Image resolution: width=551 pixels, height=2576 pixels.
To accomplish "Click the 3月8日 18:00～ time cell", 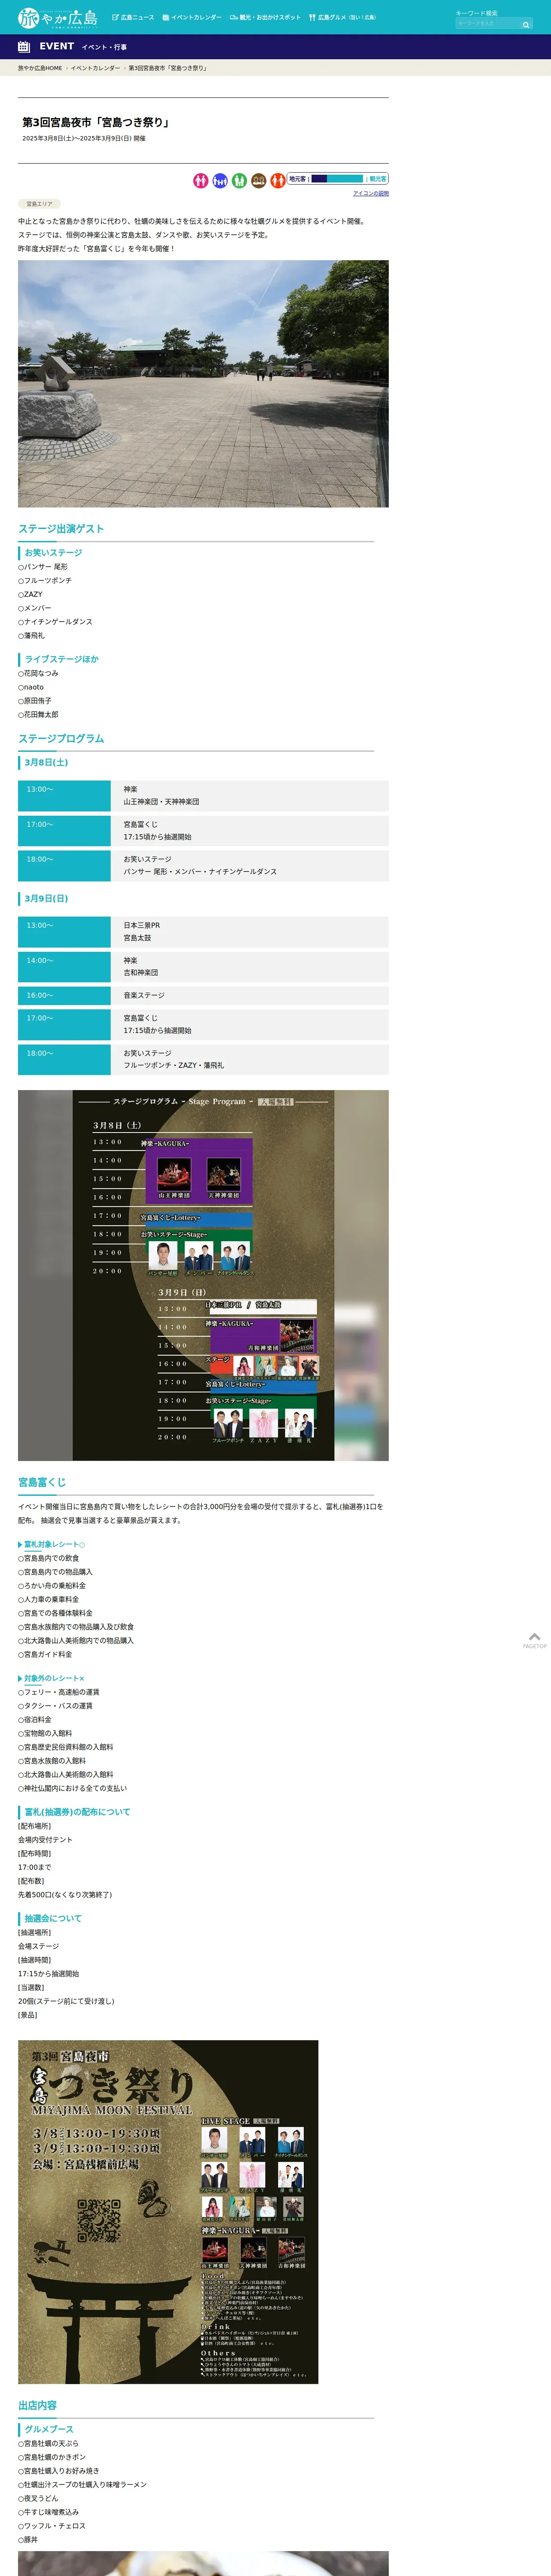I will point(64,866).
